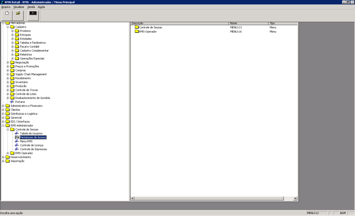Click the Menu RMS program icon
This screenshot has height=216, width=355.
point(17,141)
